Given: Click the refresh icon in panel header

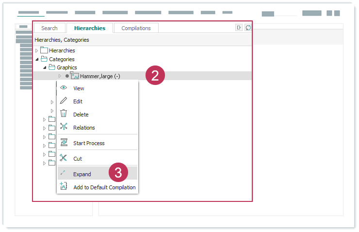Looking at the screenshot, I should 248,28.
